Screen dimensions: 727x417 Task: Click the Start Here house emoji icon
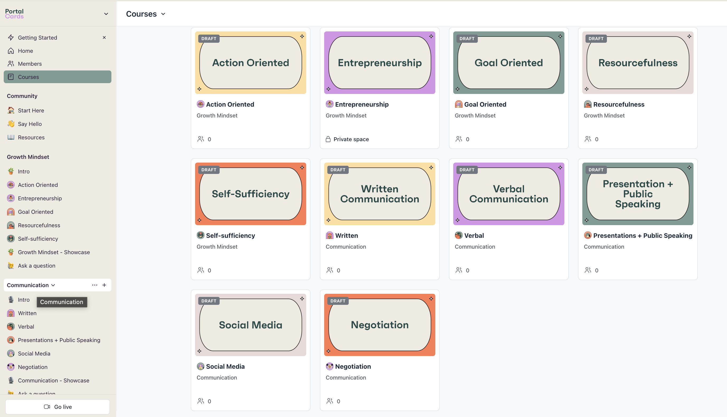pyautogui.click(x=11, y=110)
